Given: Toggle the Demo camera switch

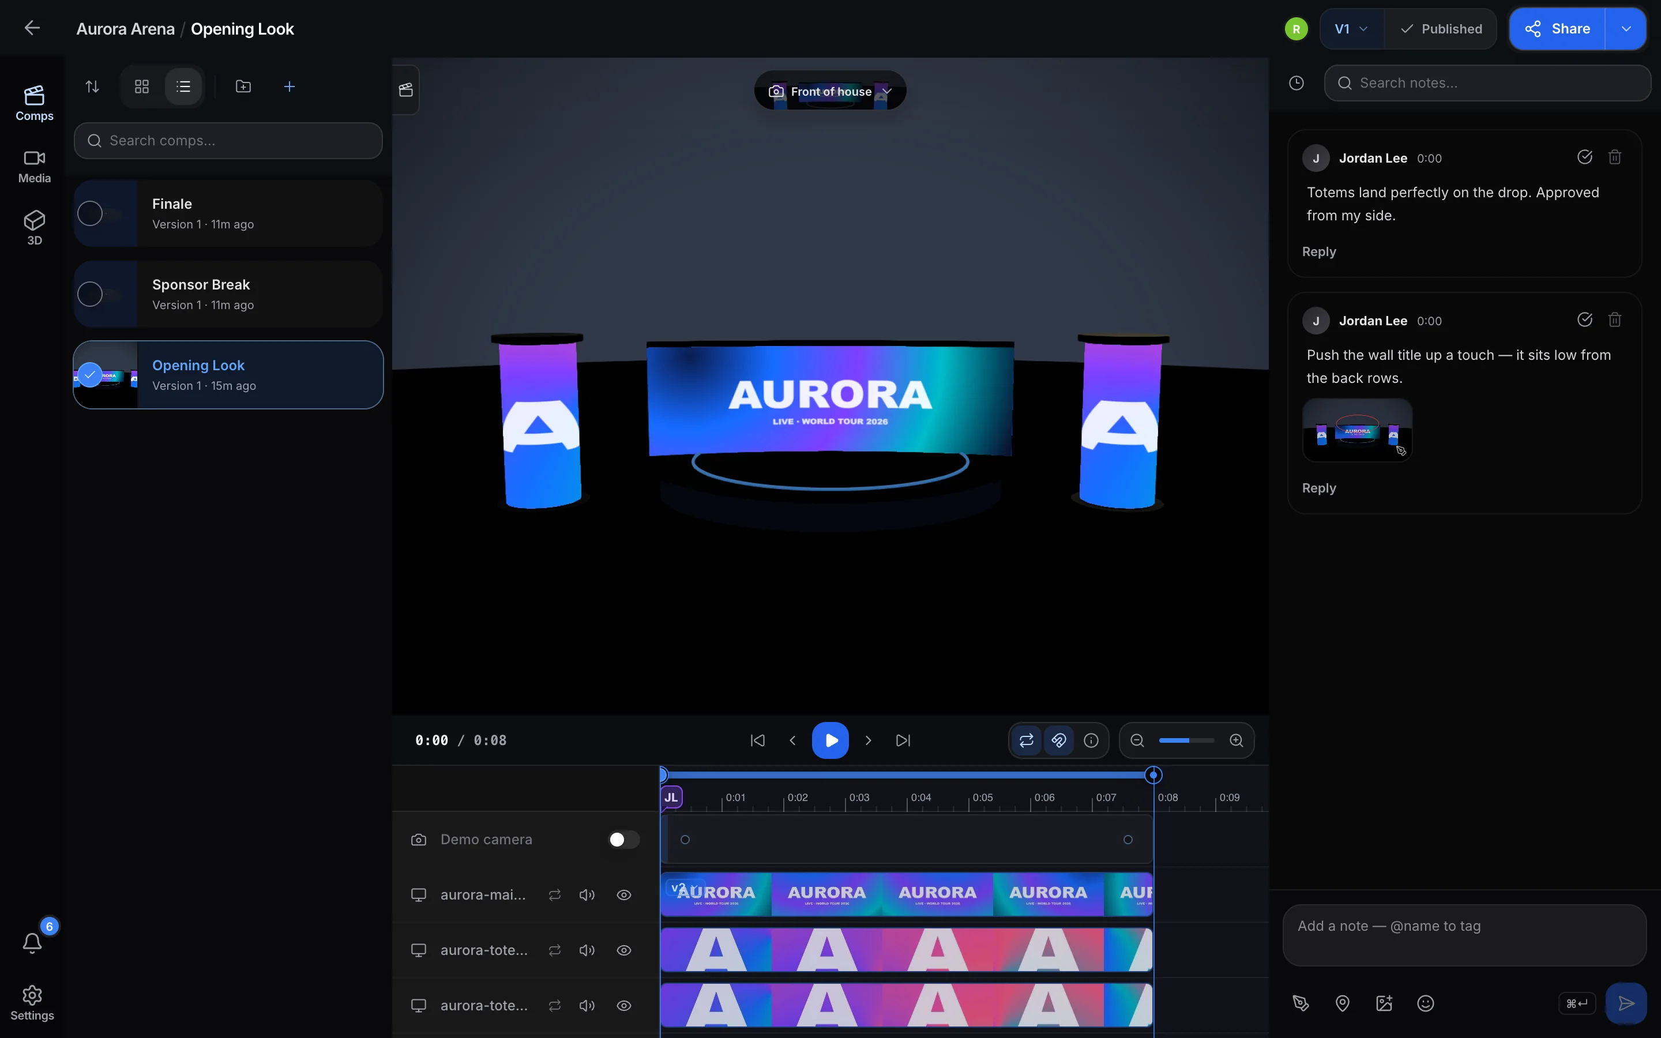Looking at the screenshot, I should point(623,839).
